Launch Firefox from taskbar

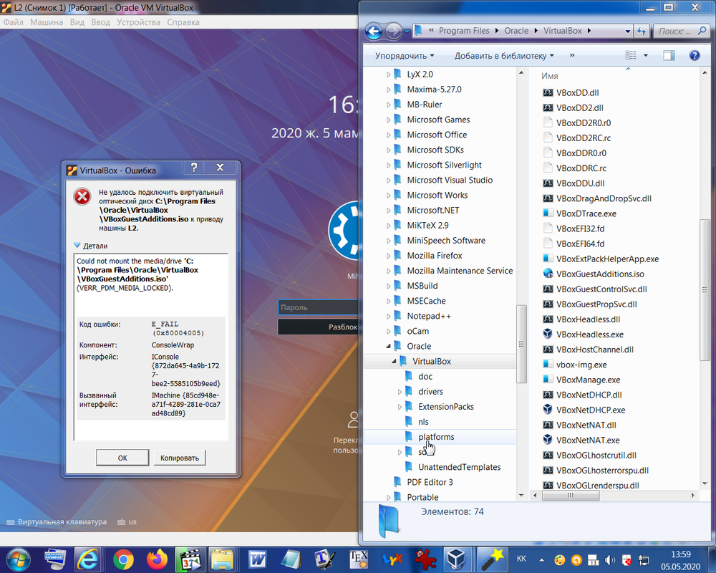pos(157,559)
